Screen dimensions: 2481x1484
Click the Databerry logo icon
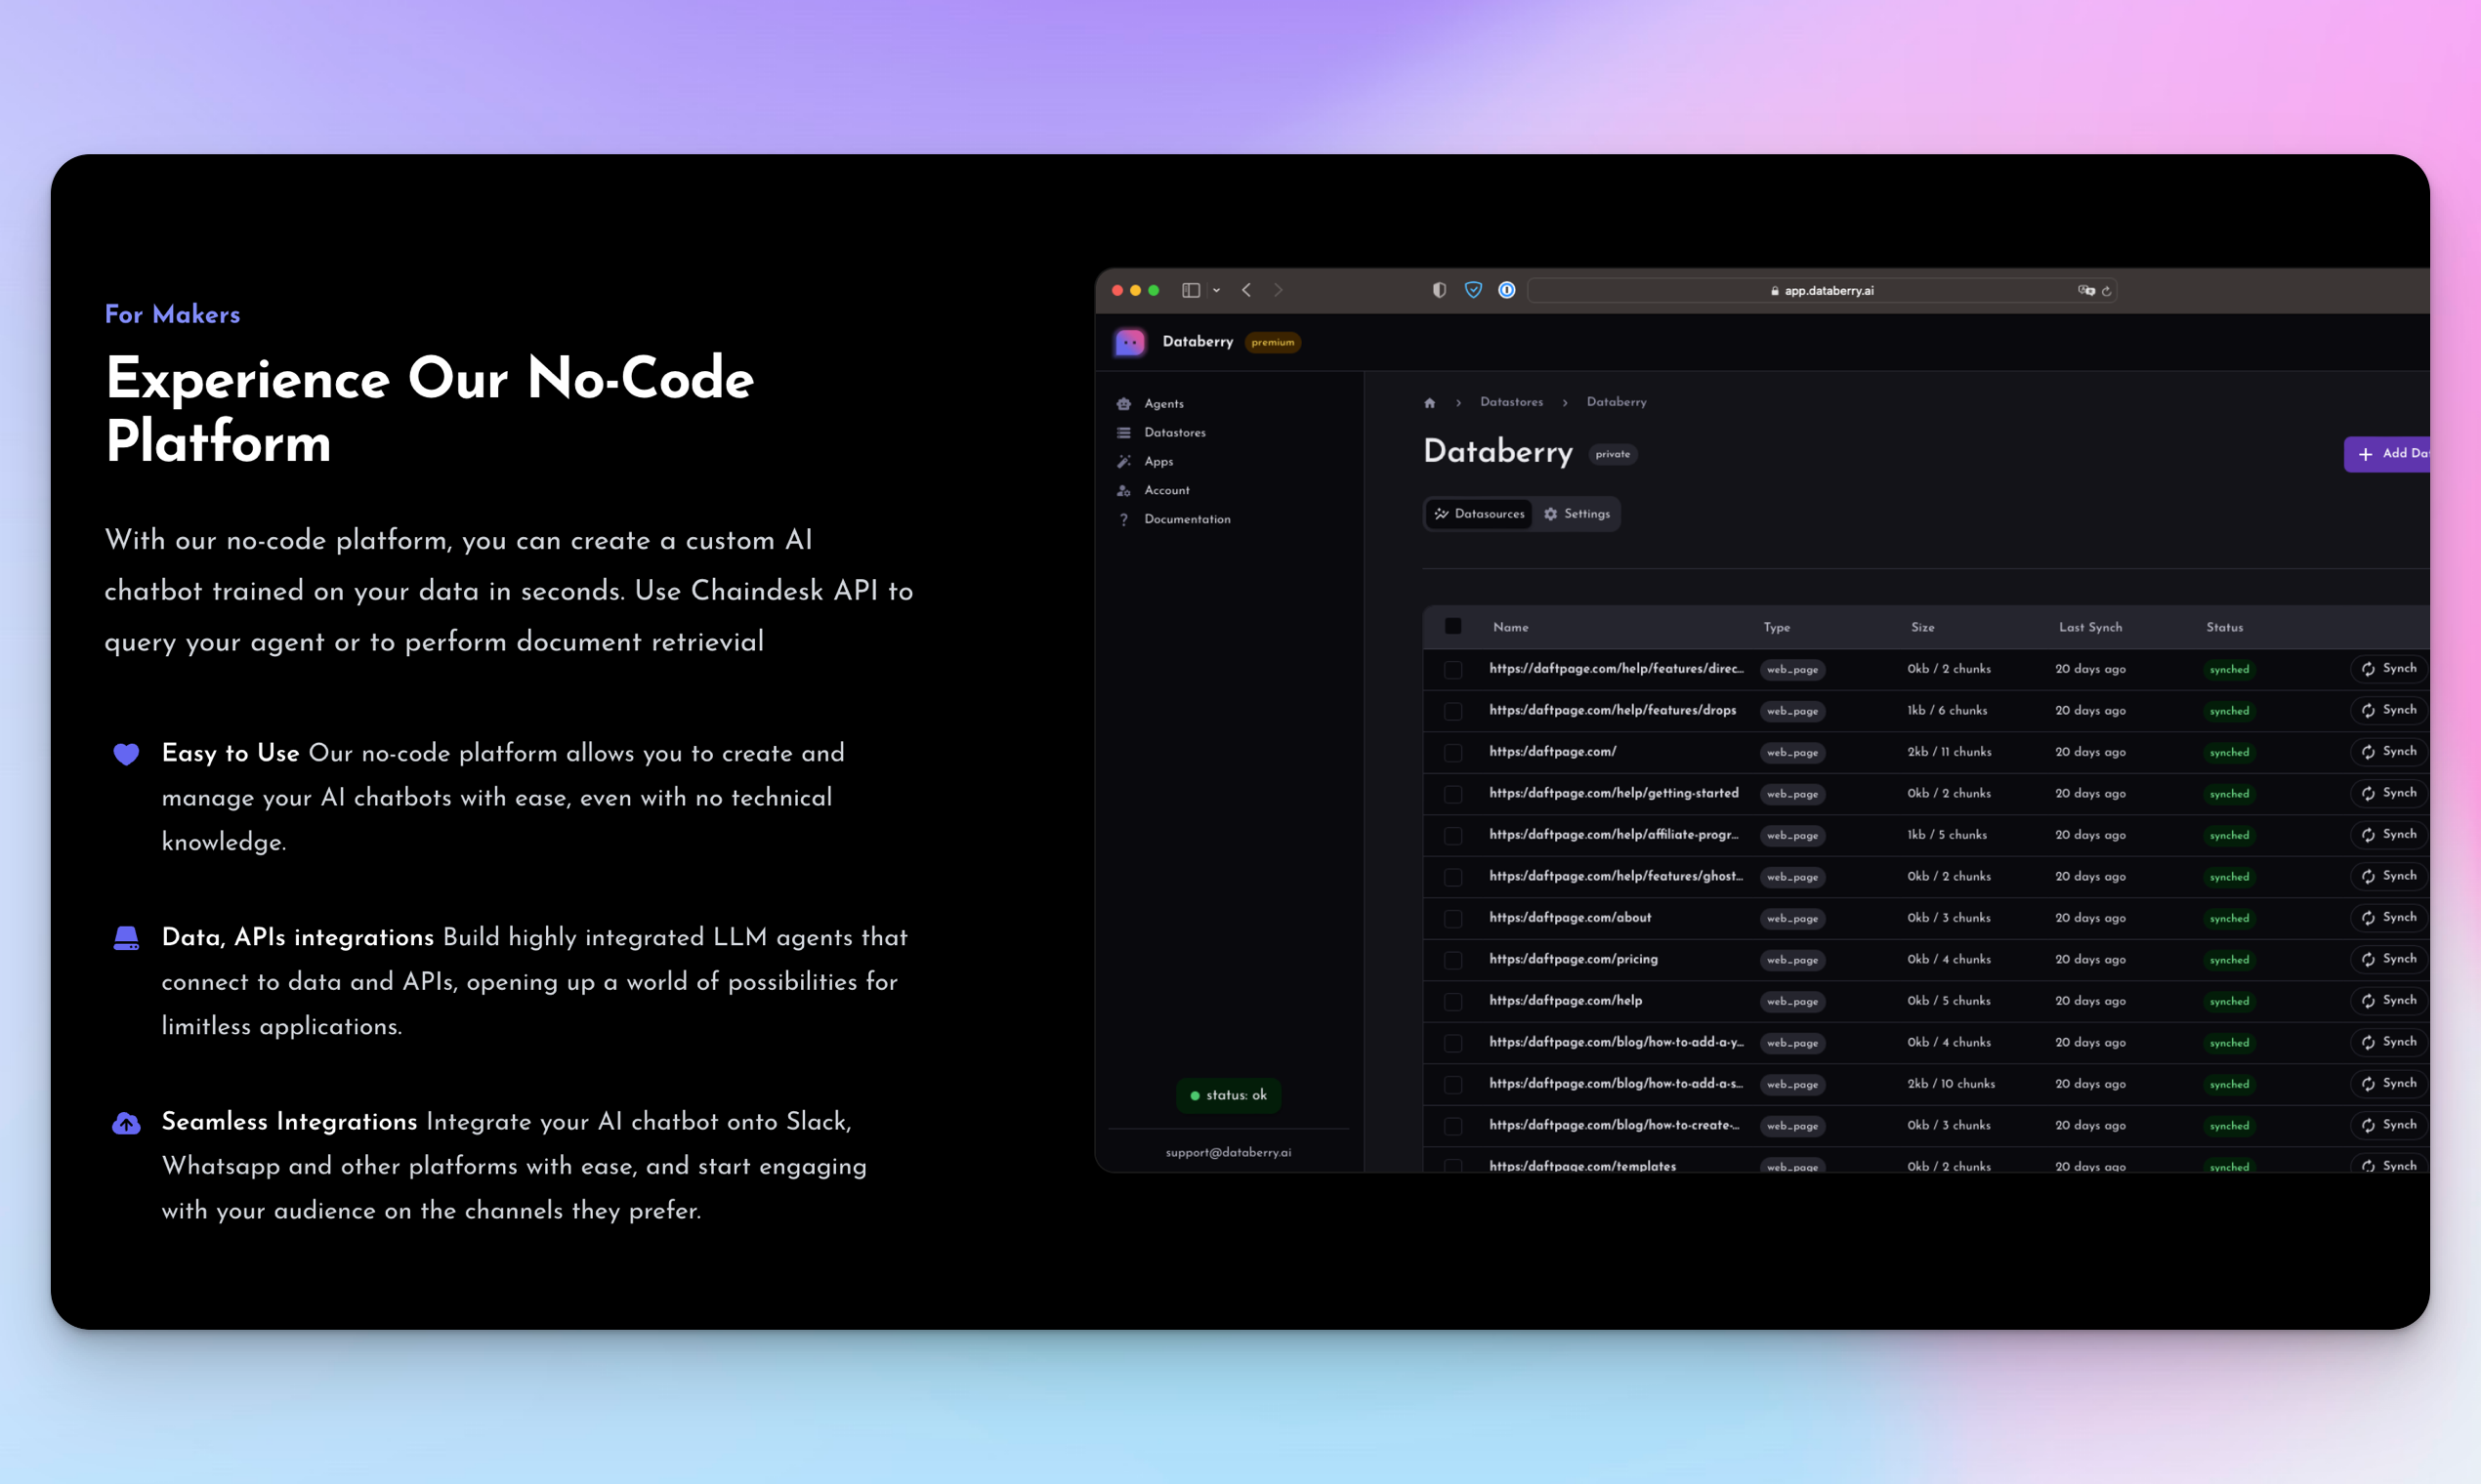[x=1129, y=342]
